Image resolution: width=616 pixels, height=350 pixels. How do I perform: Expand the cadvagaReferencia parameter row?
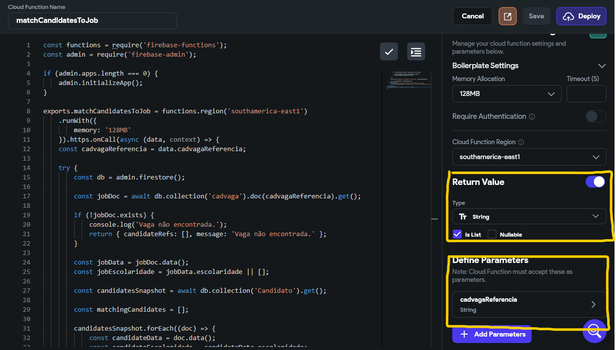coord(529,304)
